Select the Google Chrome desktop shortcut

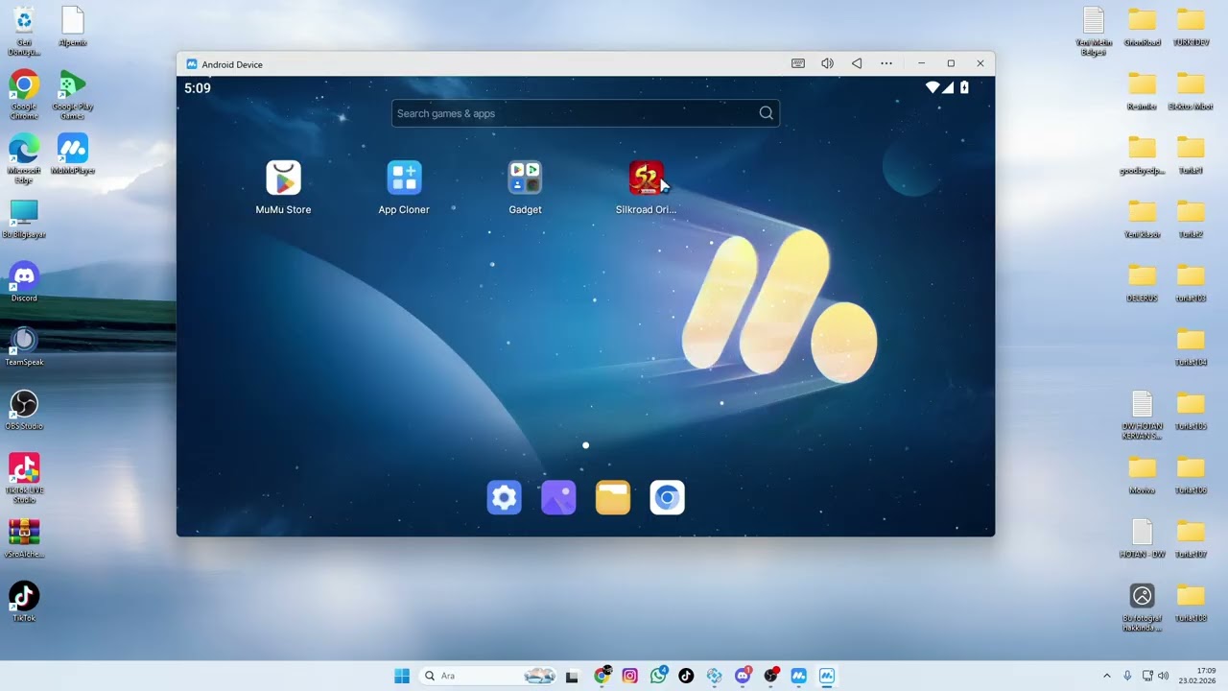pyautogui.click(x=24, y=94)
